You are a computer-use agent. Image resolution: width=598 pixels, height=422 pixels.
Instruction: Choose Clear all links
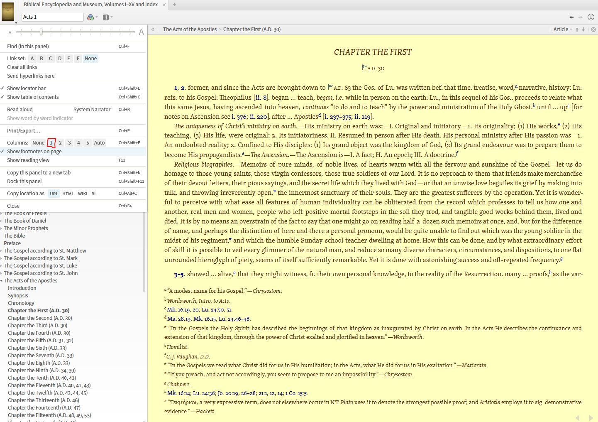22,67
